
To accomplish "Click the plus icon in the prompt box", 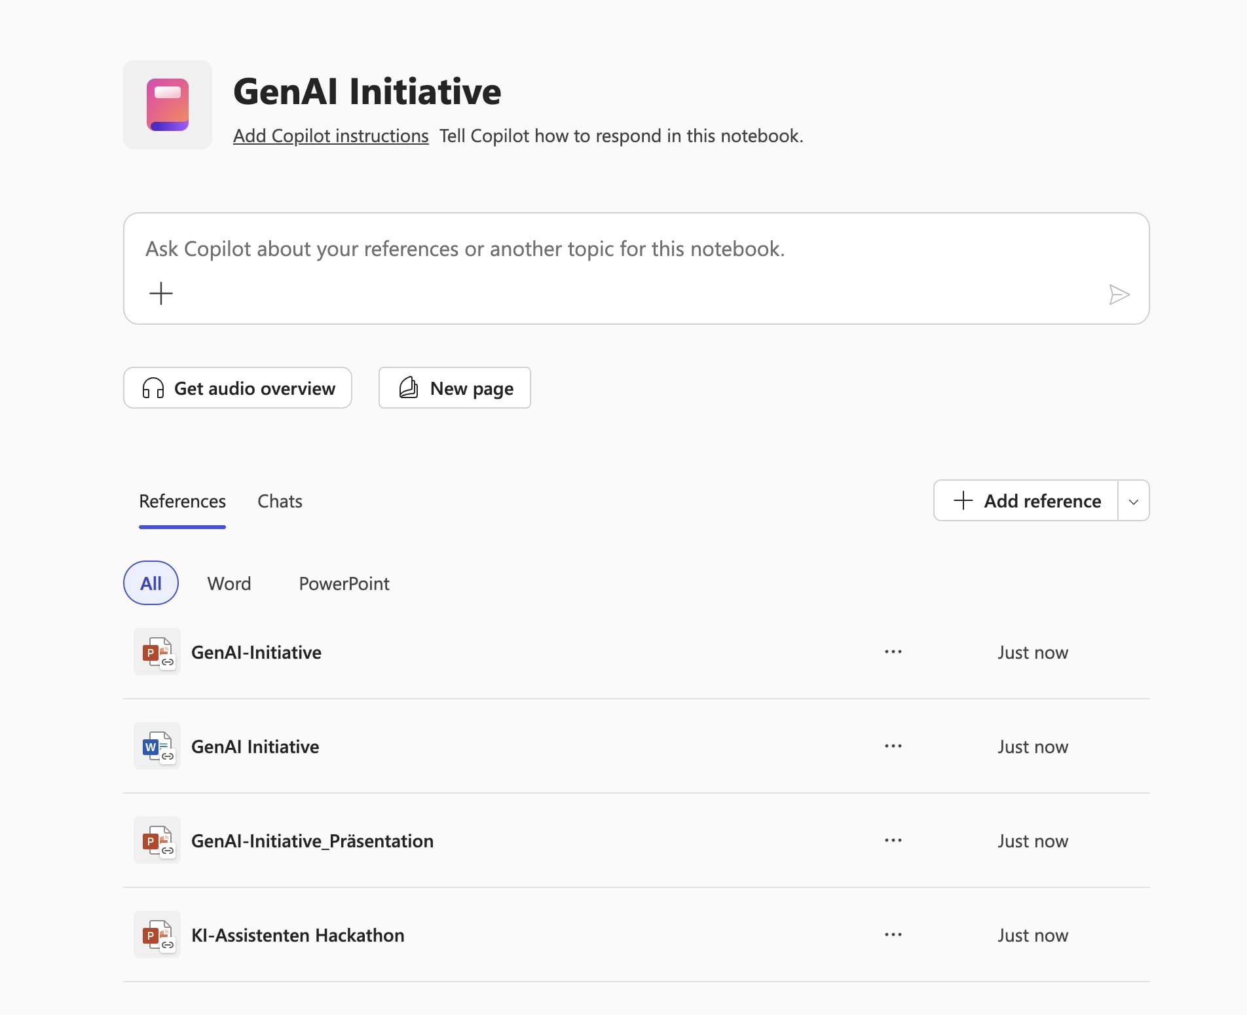I will pos(161,293).
